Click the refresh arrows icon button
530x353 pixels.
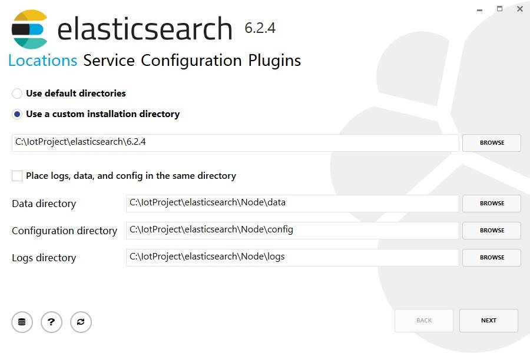[x=81, y=322]
